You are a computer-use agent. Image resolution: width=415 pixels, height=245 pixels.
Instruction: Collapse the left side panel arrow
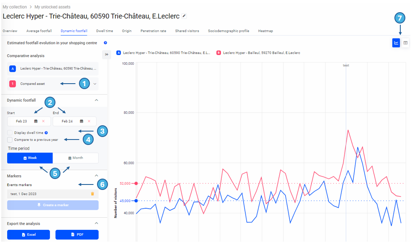(x=107, y=54)
